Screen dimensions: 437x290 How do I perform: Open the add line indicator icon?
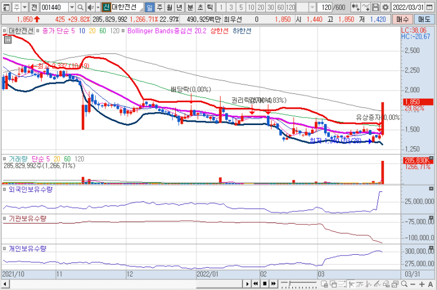click(366, 7)
